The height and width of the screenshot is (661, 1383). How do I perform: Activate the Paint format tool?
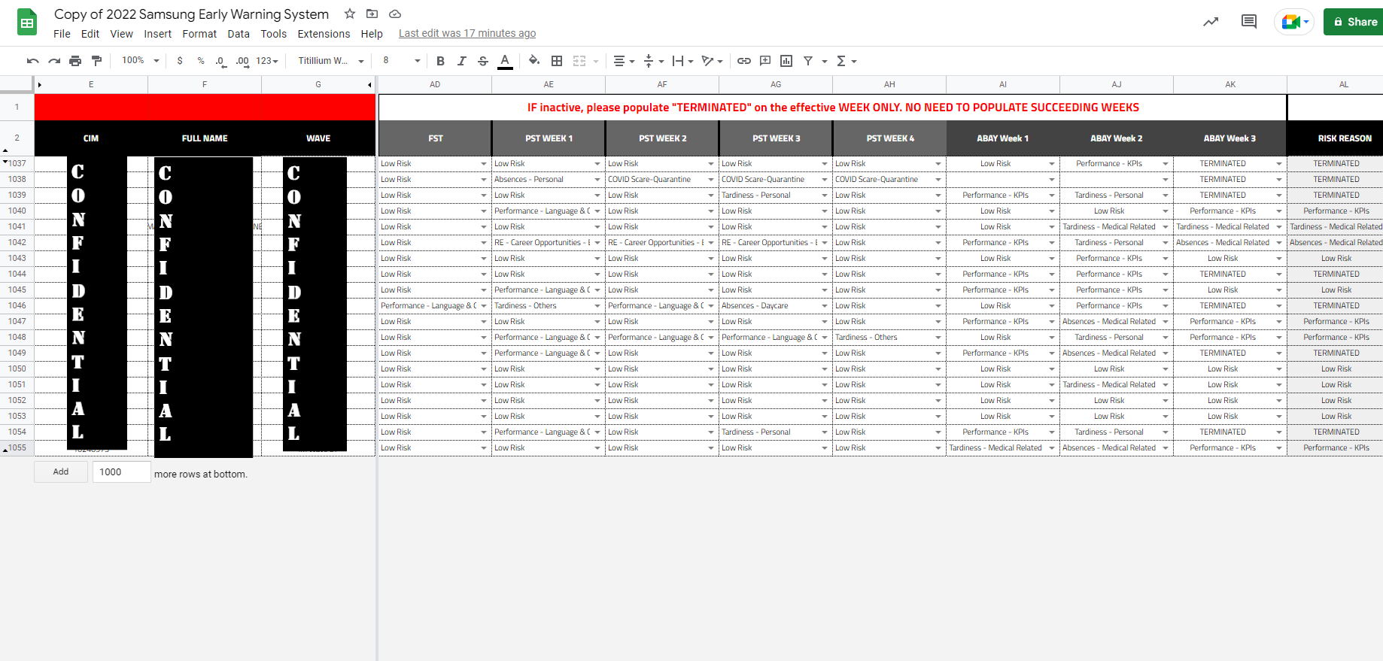coord(96,61)
